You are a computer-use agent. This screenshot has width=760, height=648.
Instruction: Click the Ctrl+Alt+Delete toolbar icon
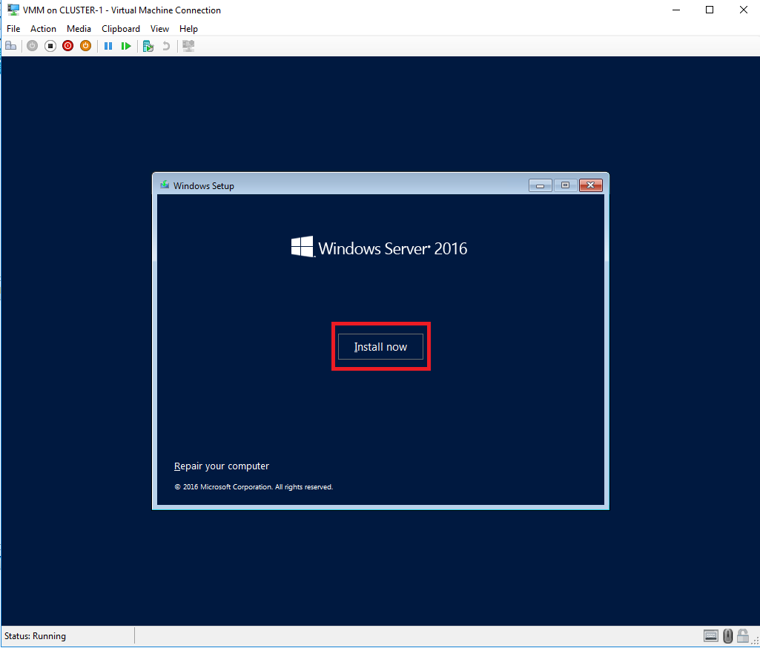coord(10,46)
